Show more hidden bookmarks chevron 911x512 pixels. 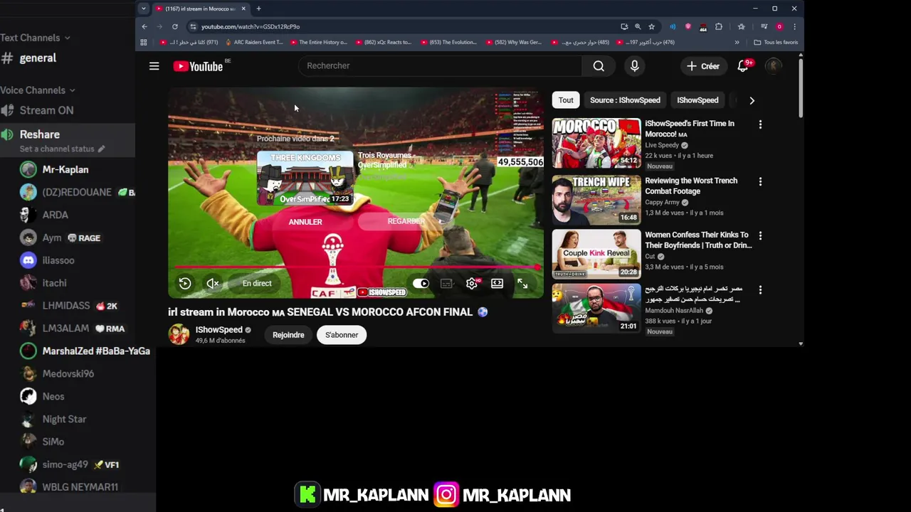coord(737,42)
